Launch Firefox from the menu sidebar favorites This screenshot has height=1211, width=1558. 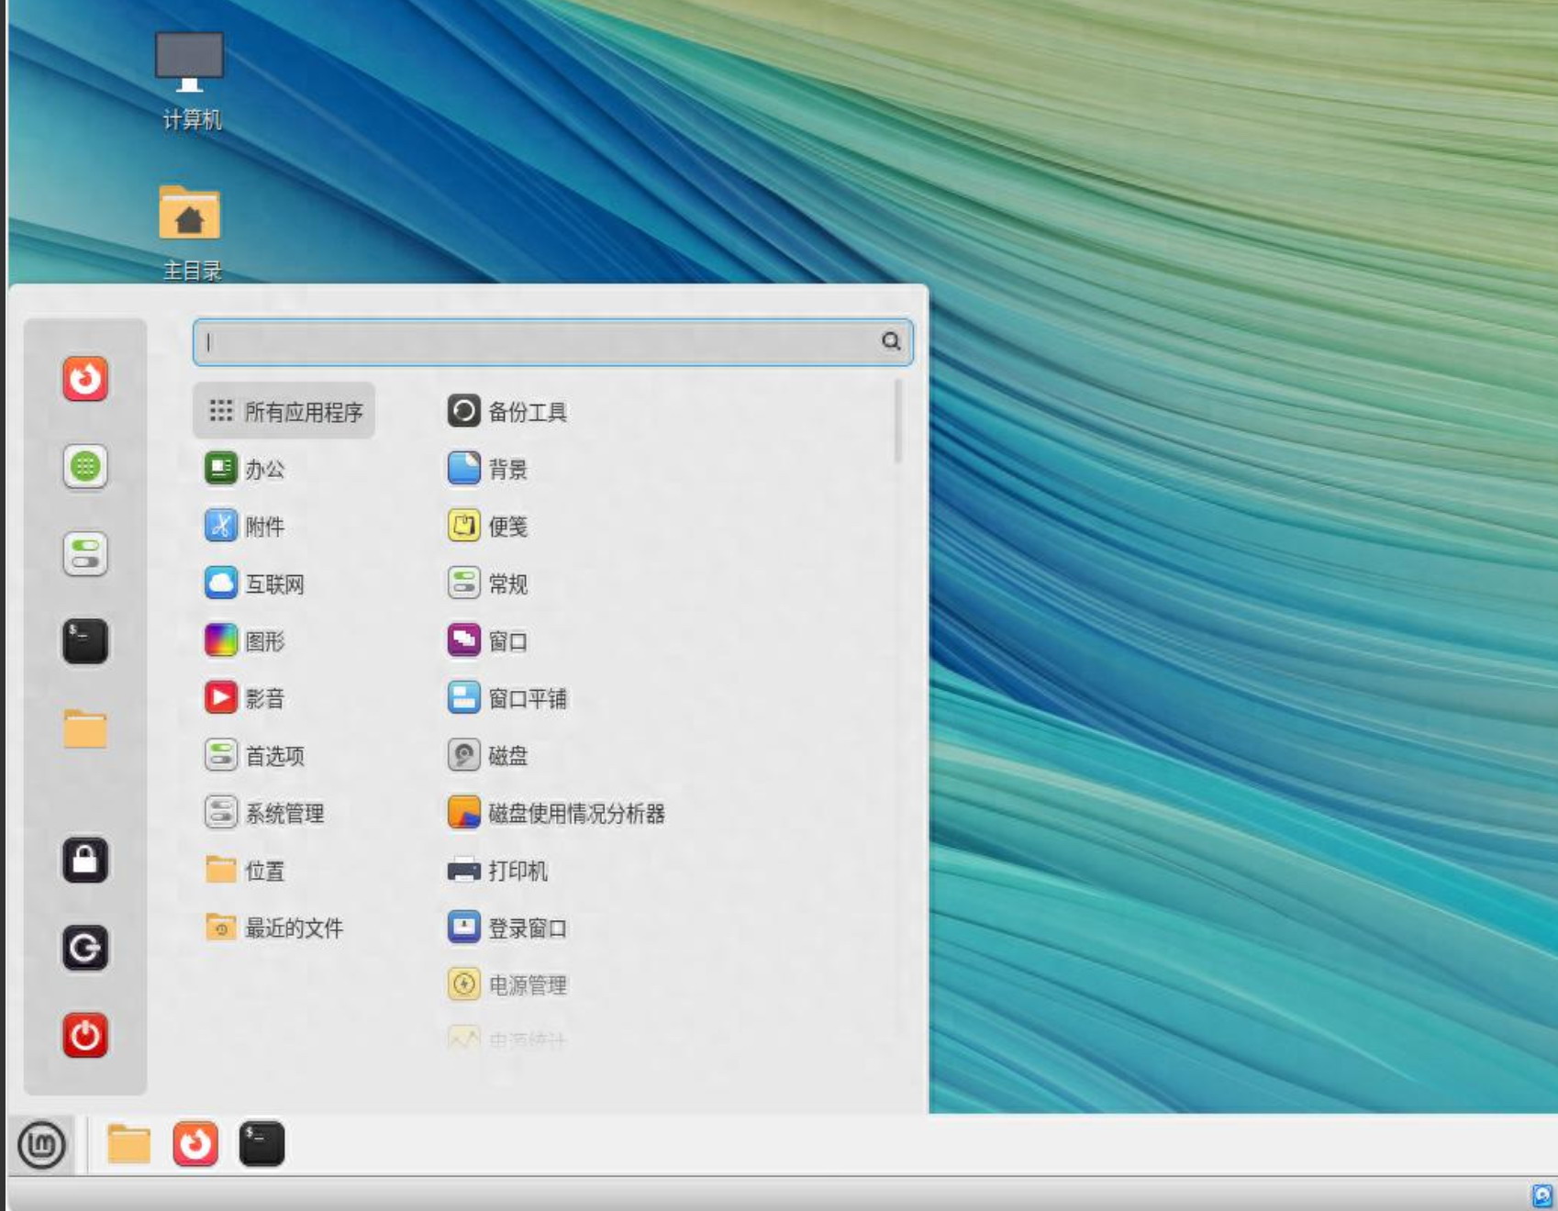85,379
